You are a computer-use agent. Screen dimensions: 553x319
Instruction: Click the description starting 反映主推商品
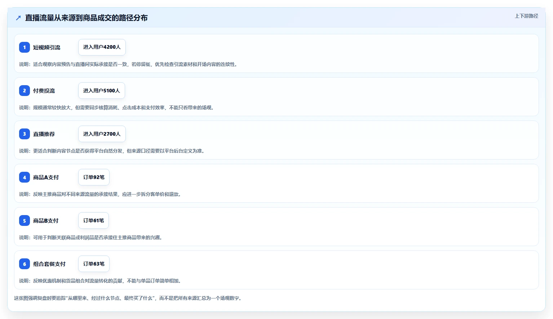pos(100,194)
